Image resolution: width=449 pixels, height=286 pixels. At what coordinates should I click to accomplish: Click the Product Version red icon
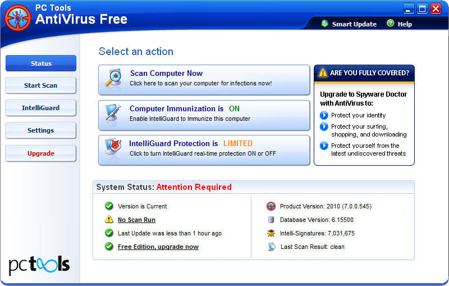(x=271, y=206)
